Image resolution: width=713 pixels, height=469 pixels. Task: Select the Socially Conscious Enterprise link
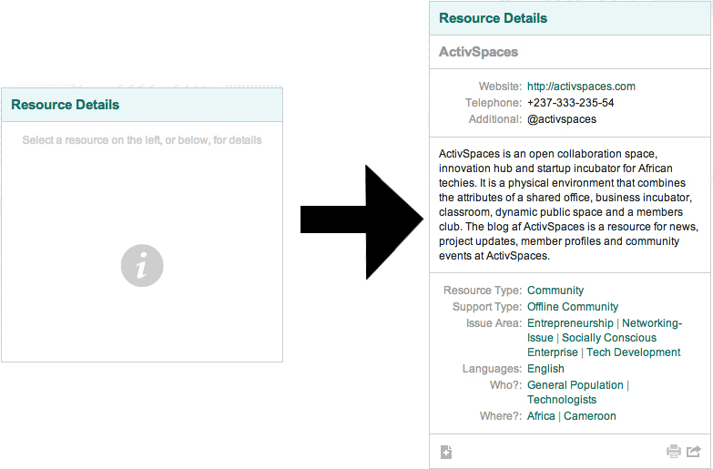click(x=609, y=338)
